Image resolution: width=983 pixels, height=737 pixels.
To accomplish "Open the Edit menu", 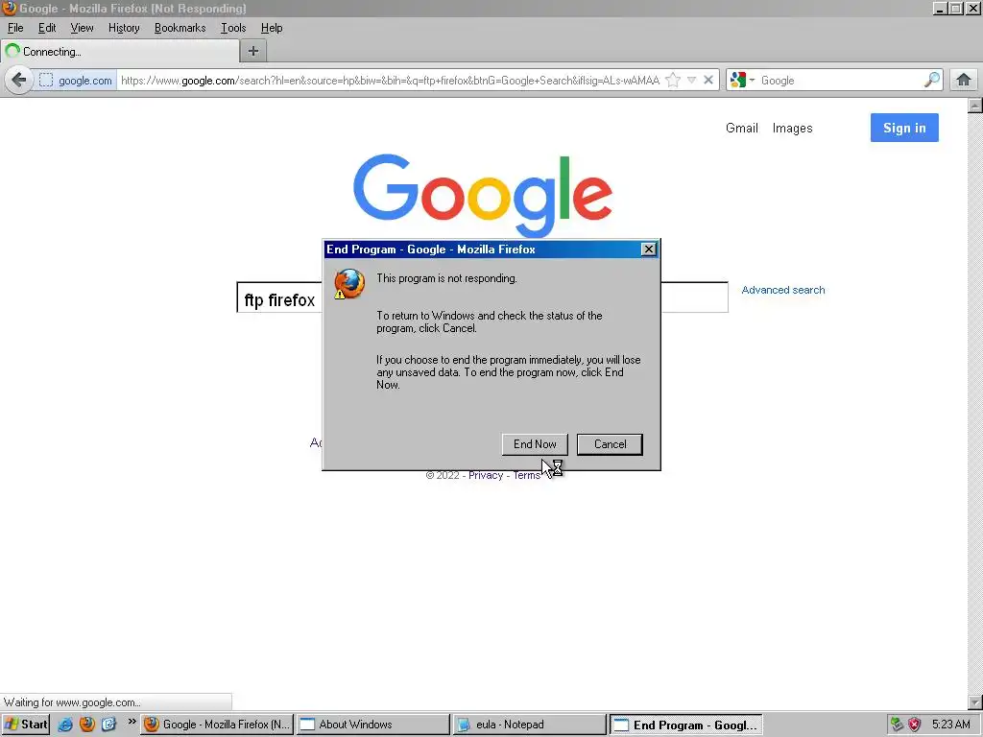I will pos(47,28).
